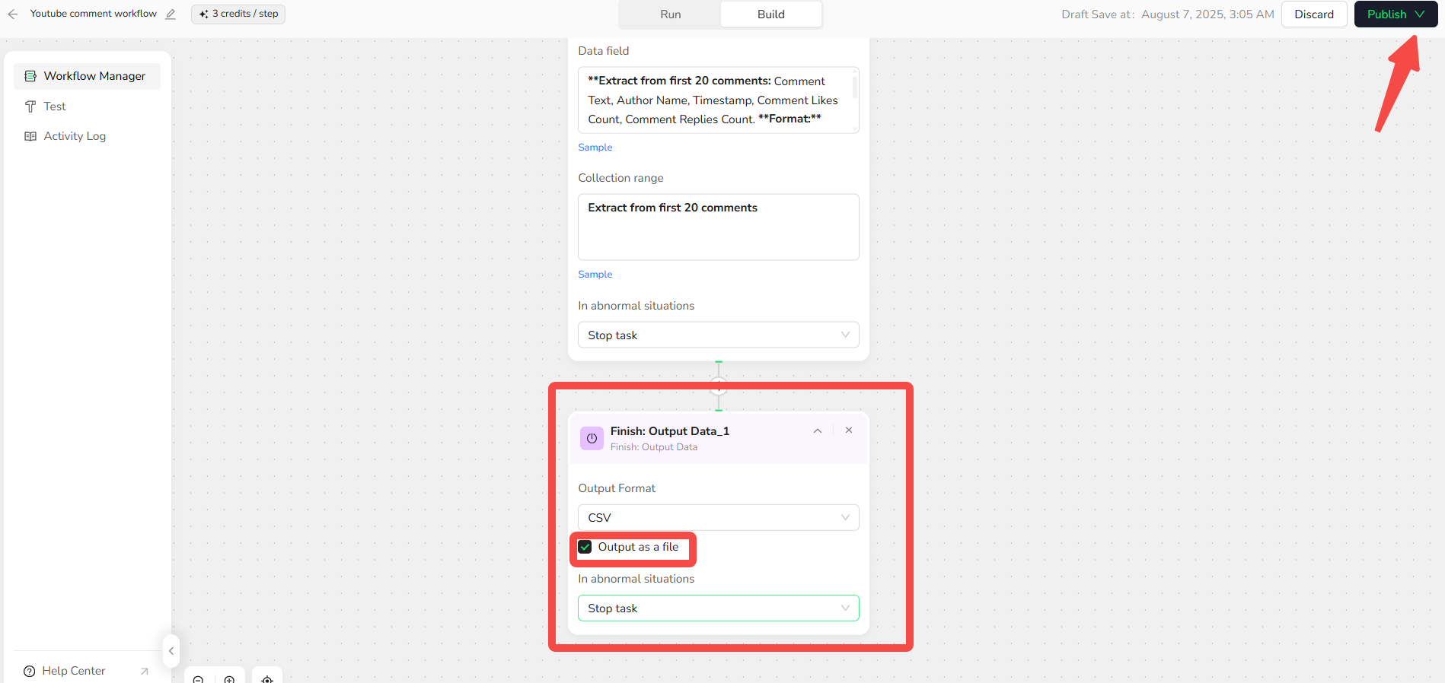Open Sample link under Collection range

(x=595, y=275)
